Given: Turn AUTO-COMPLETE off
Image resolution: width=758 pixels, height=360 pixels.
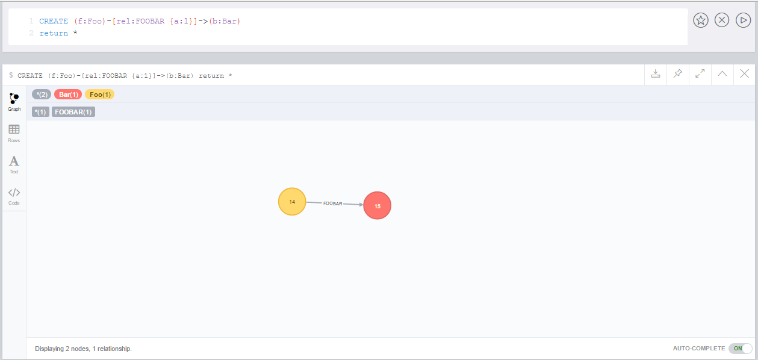Looking at the screenshot, I should coord(741,348).
